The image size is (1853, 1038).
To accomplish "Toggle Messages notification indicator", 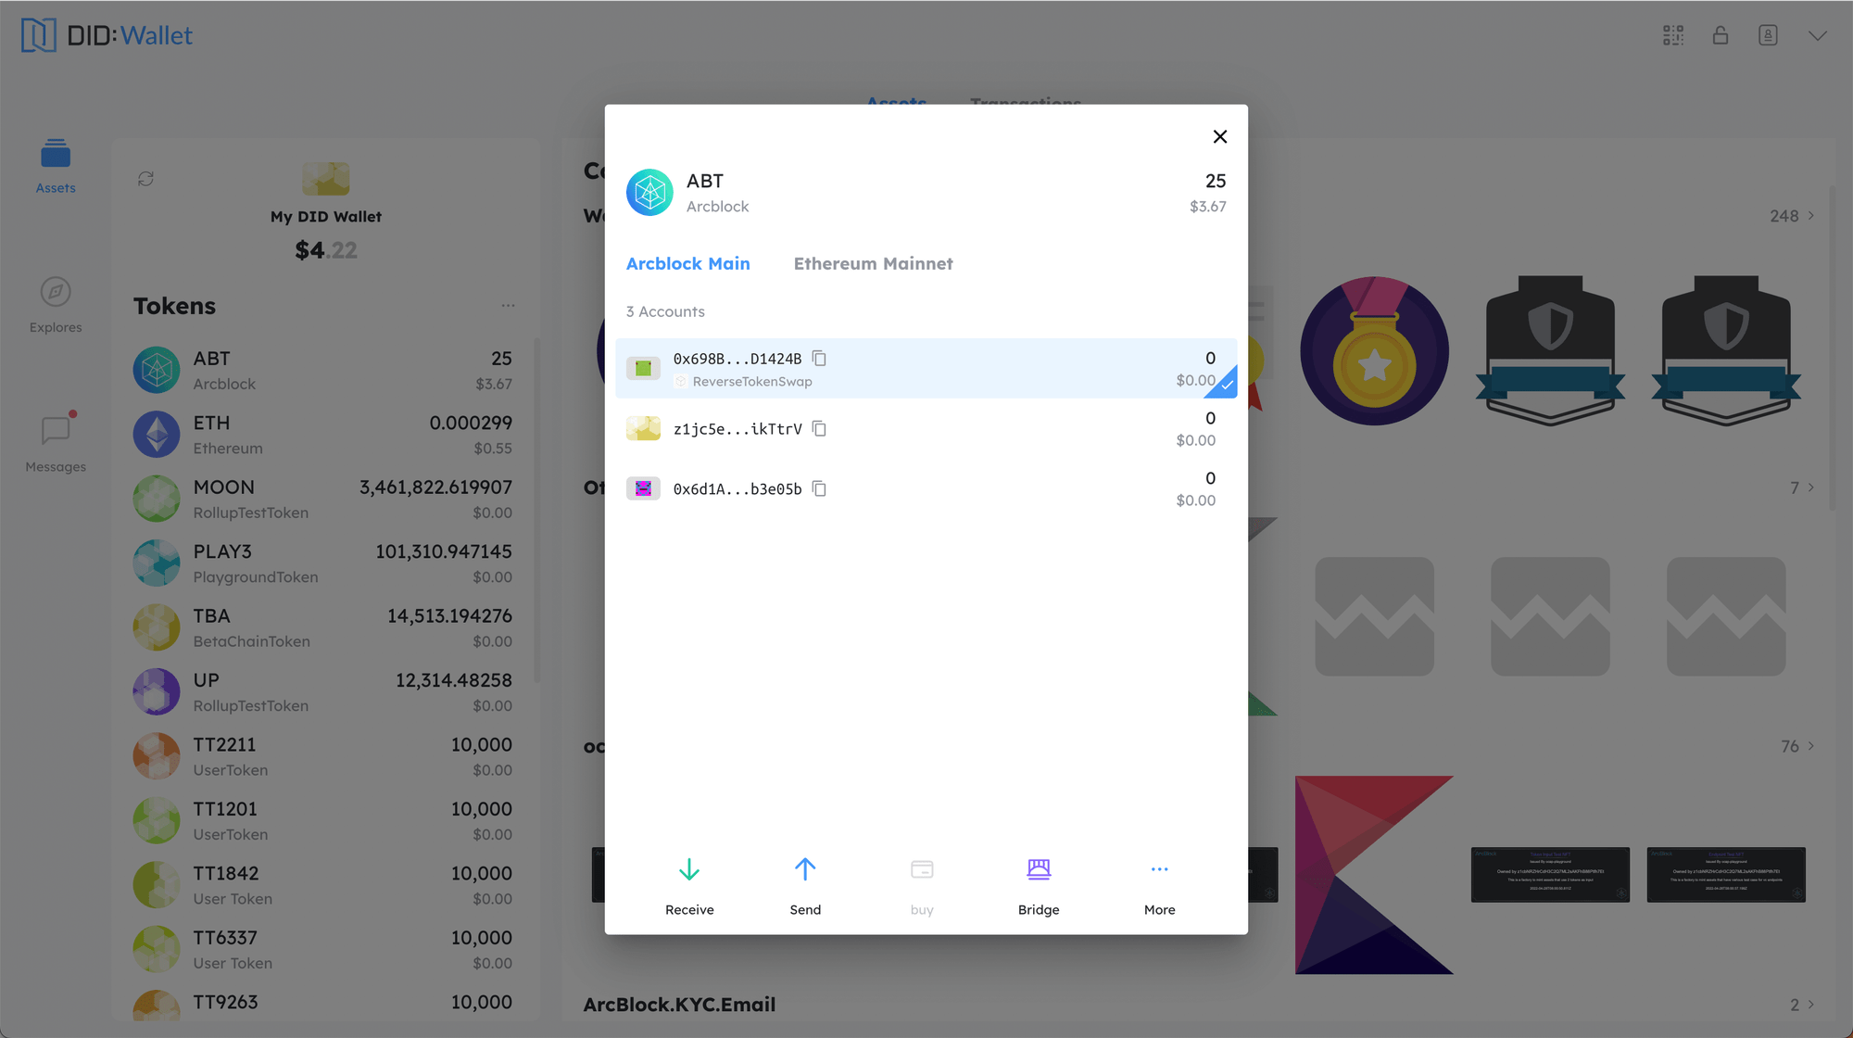I will (x=72, y=414).
